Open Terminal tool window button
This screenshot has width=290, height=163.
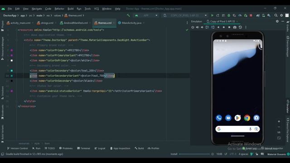pos(83,148)
